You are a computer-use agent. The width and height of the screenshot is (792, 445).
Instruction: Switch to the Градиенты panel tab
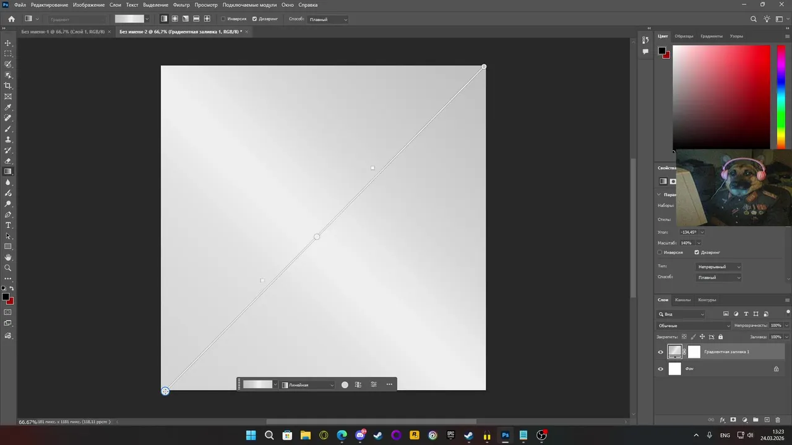(x=712, y=36)
